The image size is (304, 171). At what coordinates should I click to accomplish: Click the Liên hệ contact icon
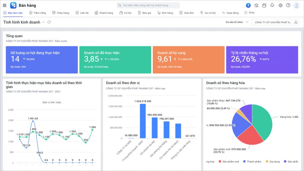click(x=77, y=13)
